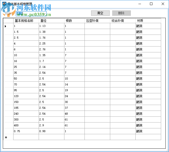169x152 pixels.
Task: Click the diameter cell 0.98
Action: coord(51,131)
